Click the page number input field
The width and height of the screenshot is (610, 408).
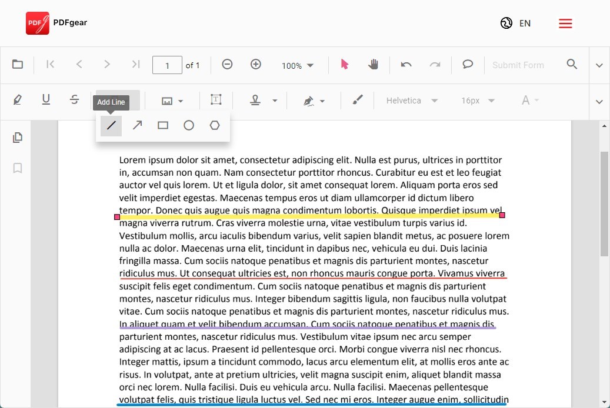[x=167, y=65]
